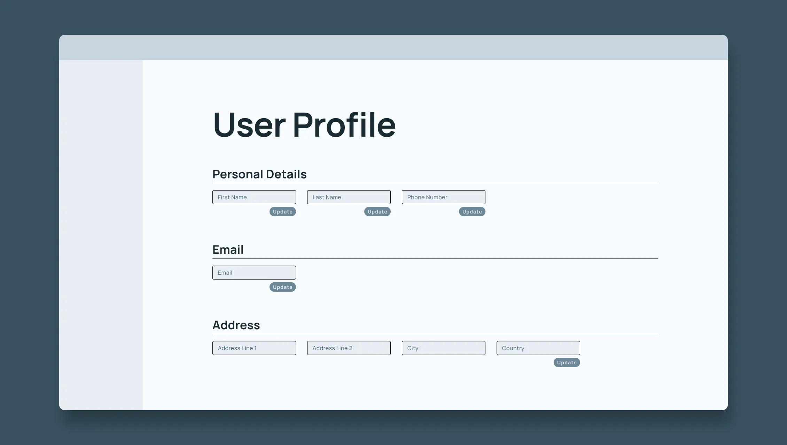The height and width of the screenshot is (445, 787).
Task: Click the Last Name input field
Action: pyautogui.click(x=349, y=197)
